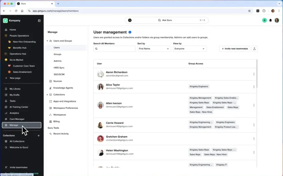Click the green plus create button
Image resolution: width=283 pixels, height=176 pixels.
point(264,20)
